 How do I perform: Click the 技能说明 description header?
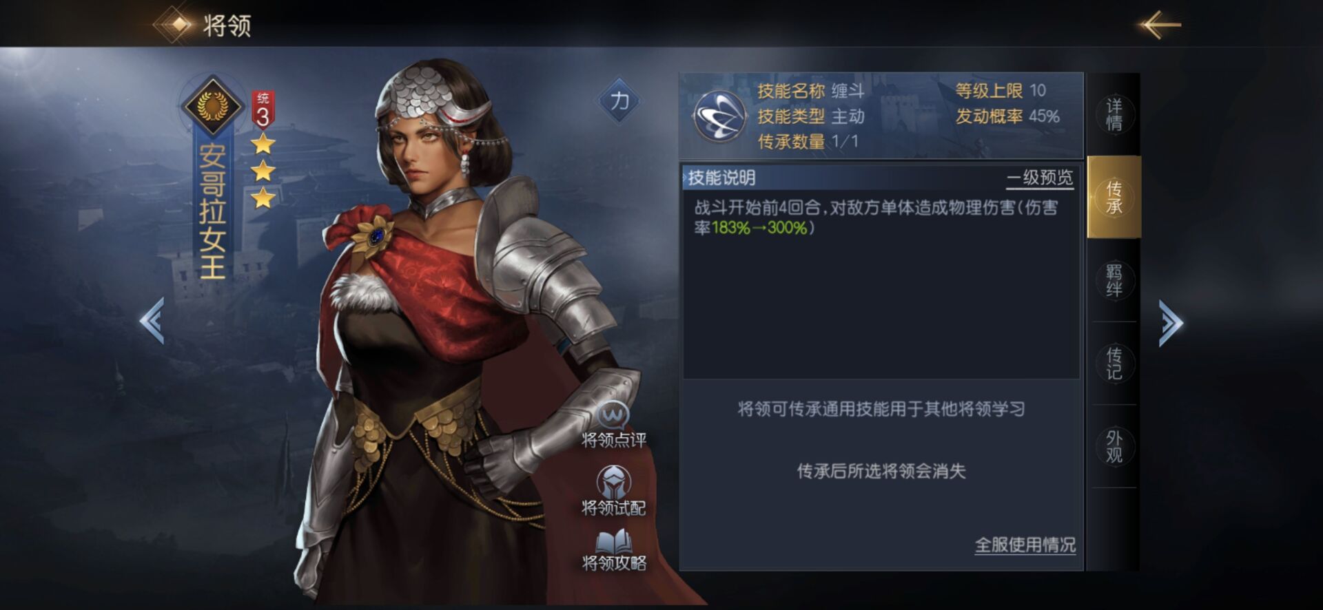pos(721,178)
